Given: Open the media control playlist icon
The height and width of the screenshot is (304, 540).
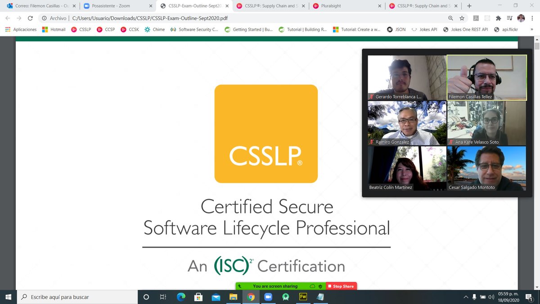Looking at the screenshot, I should coord(509,18).
